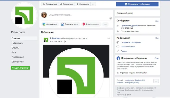Open the Главная tab in the sidebar
This screenshot has width=170, height=98.
(x=24, y=38)
